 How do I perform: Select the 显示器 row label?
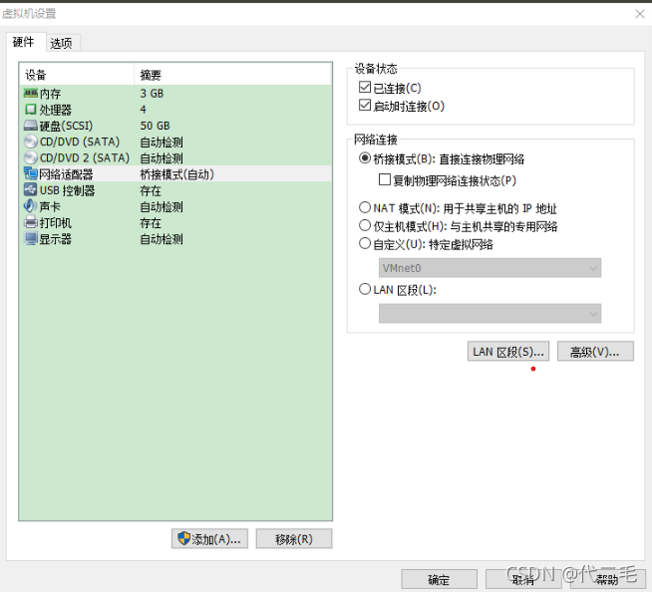(56, 239)
